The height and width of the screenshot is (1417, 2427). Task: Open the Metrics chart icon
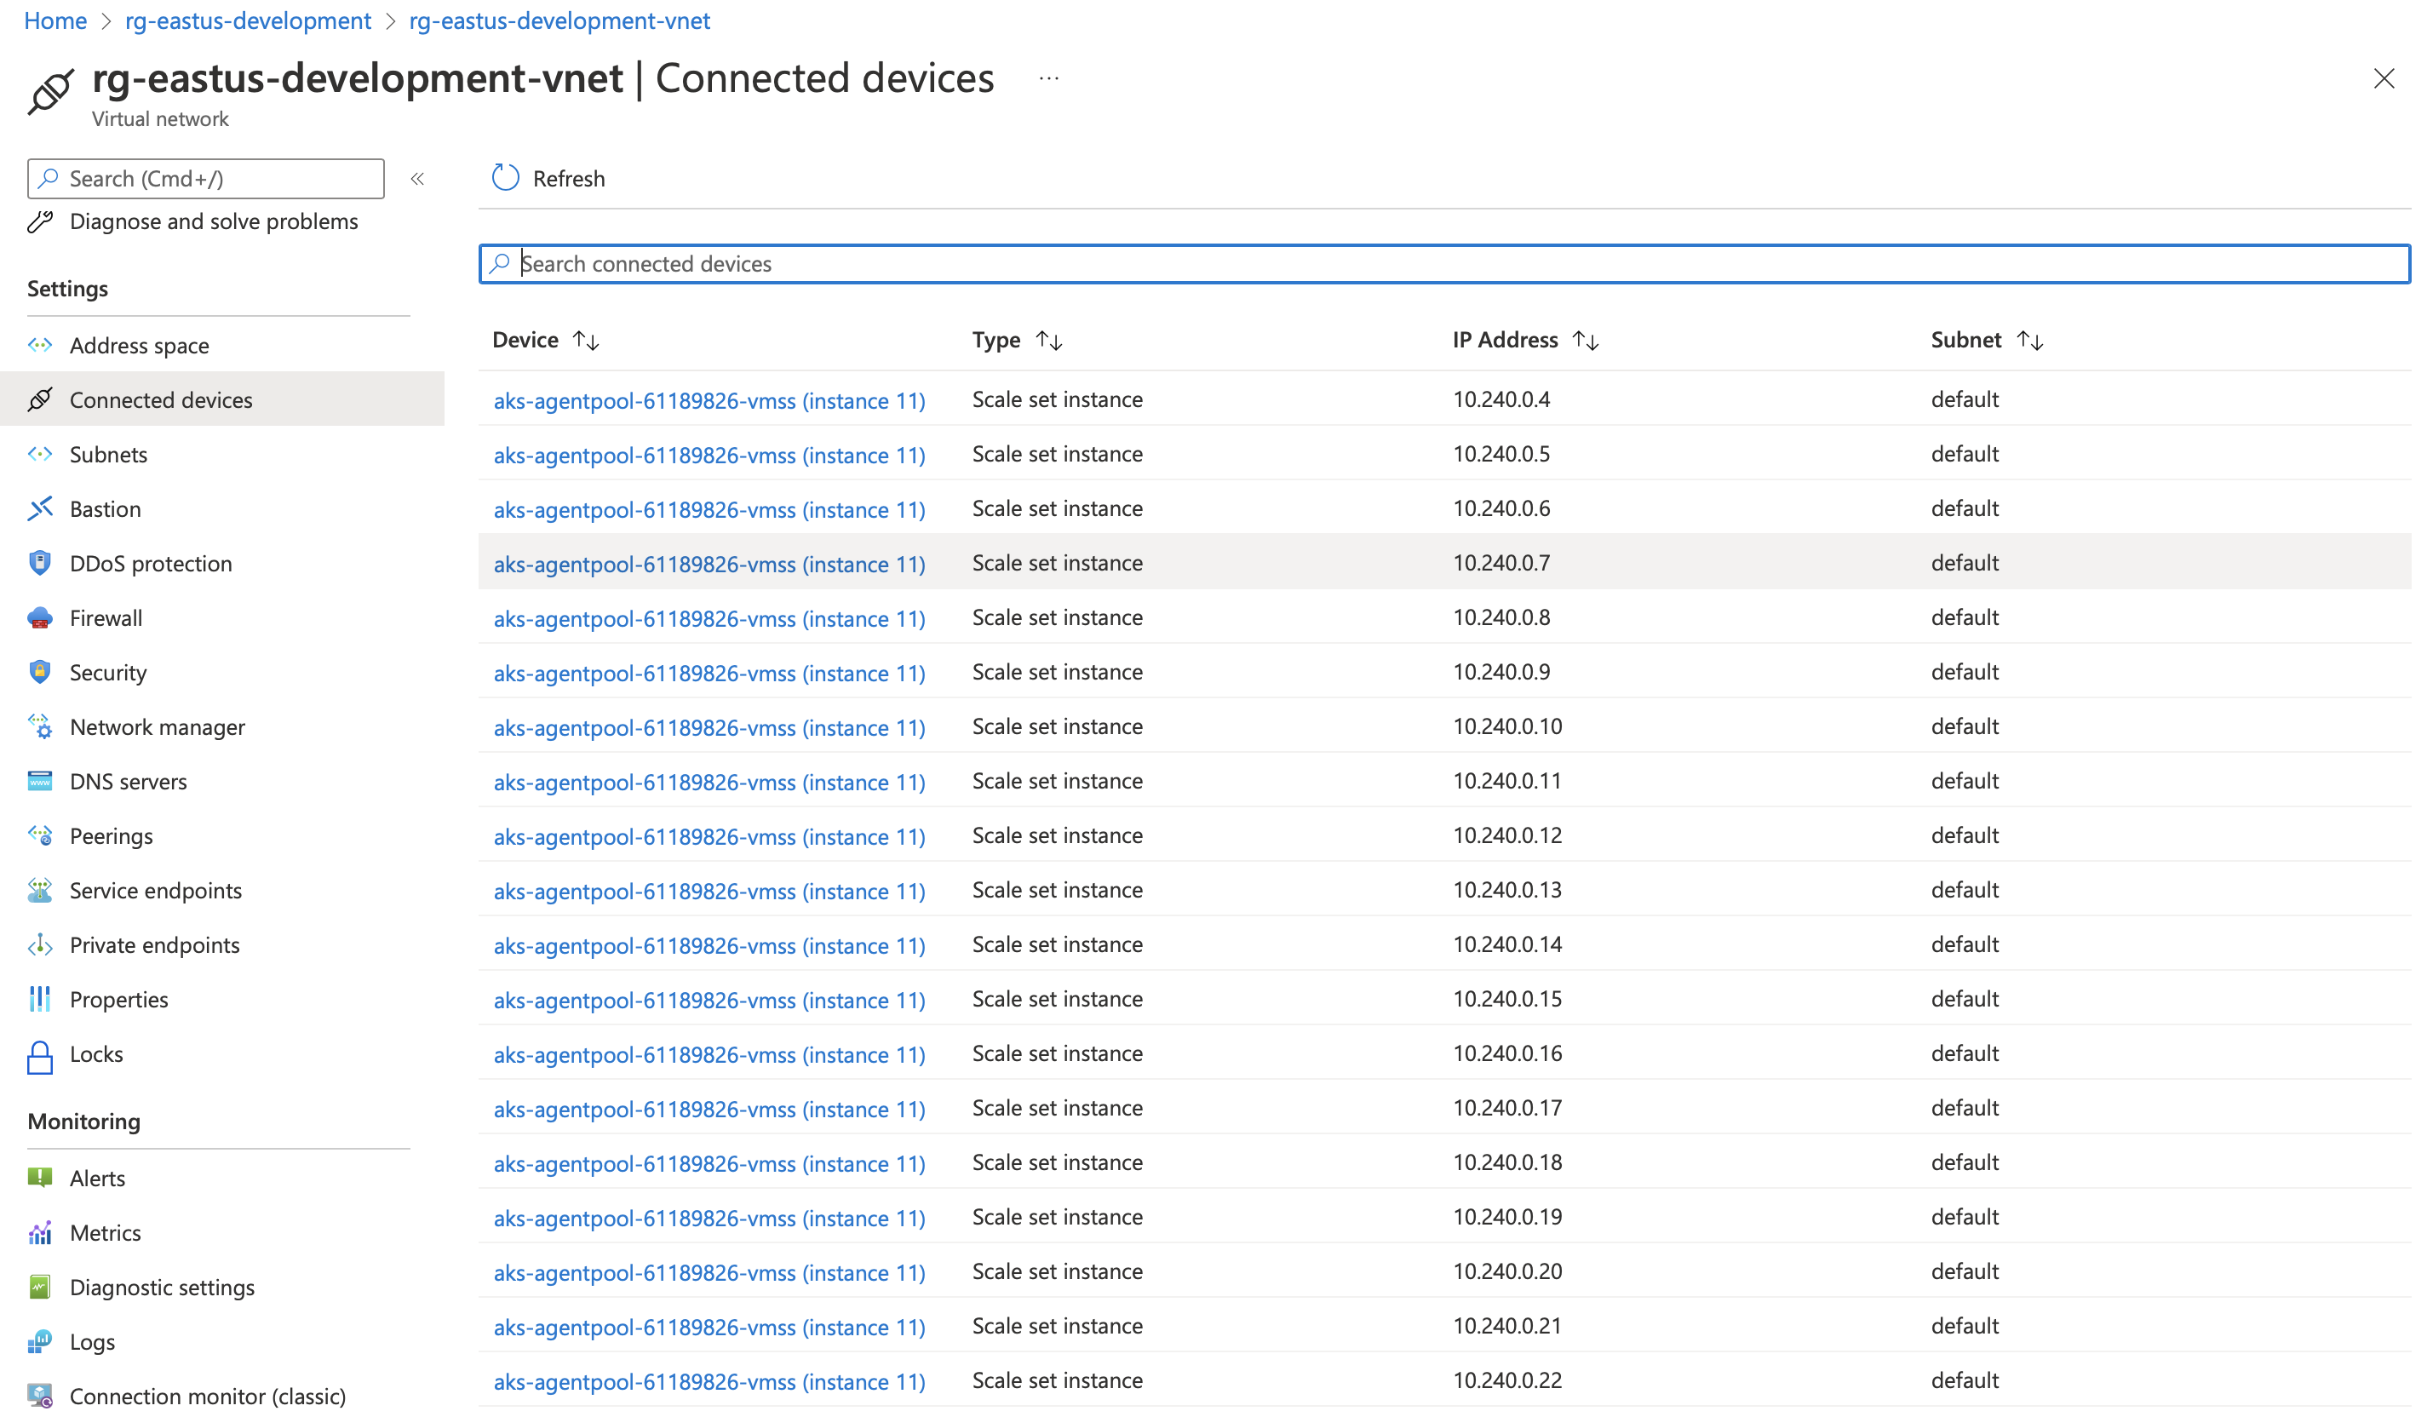(x=39, y=1233)
